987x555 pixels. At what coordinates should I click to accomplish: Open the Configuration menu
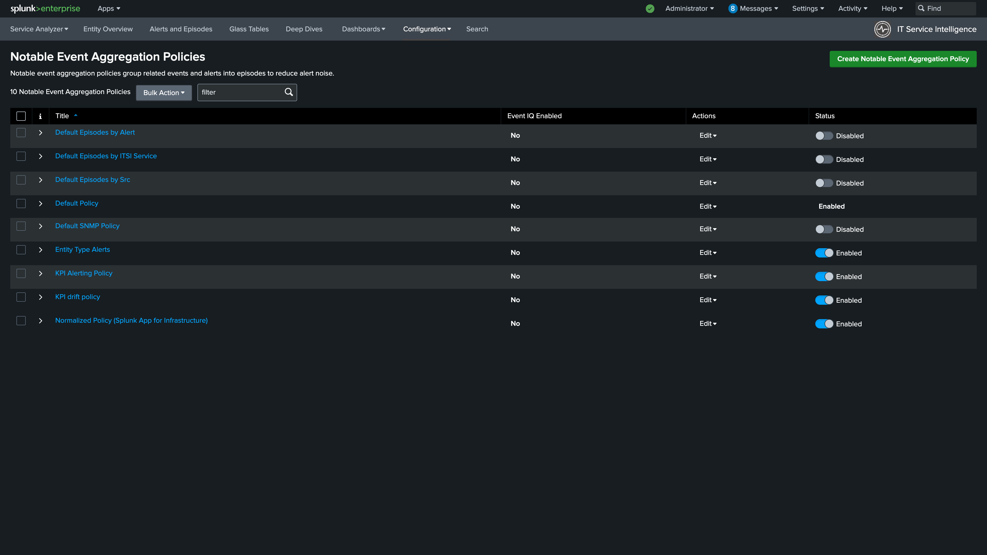tap(427, 29)
